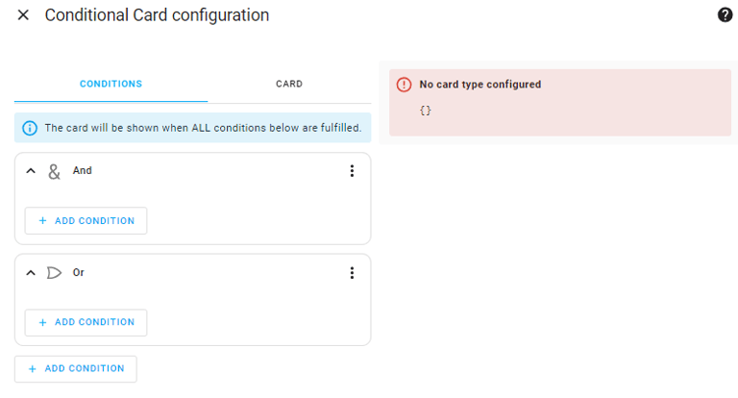Click the ALL conditions info banner text

[x=203, y=128]
